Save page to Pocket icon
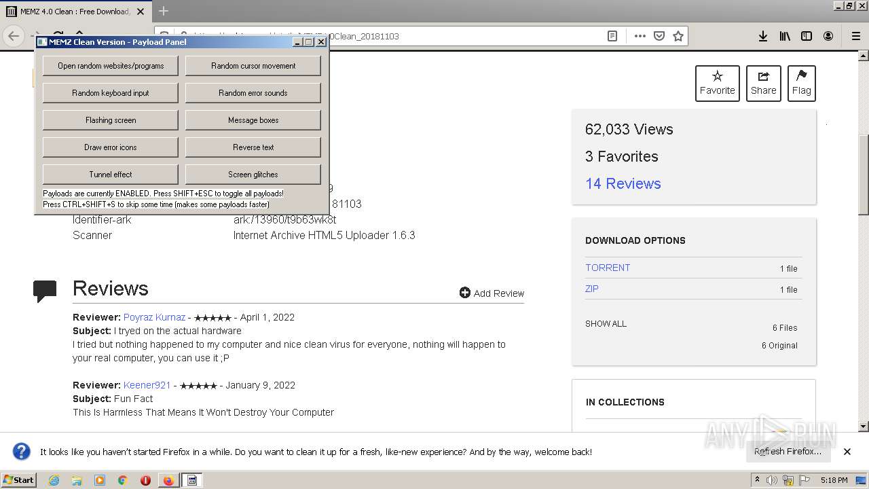This screenshot has width=869, height=489. point(659,36)
